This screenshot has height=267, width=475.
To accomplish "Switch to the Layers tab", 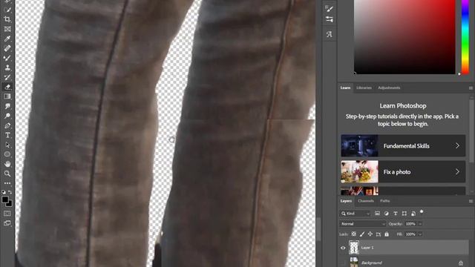I will click(346, 201).
